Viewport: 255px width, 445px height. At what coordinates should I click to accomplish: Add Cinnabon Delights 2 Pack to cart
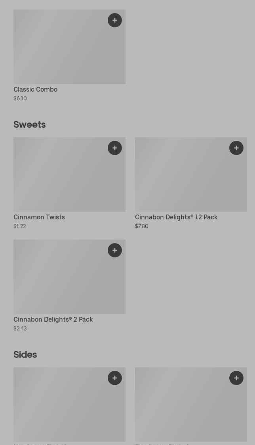(x=115, y=250)
